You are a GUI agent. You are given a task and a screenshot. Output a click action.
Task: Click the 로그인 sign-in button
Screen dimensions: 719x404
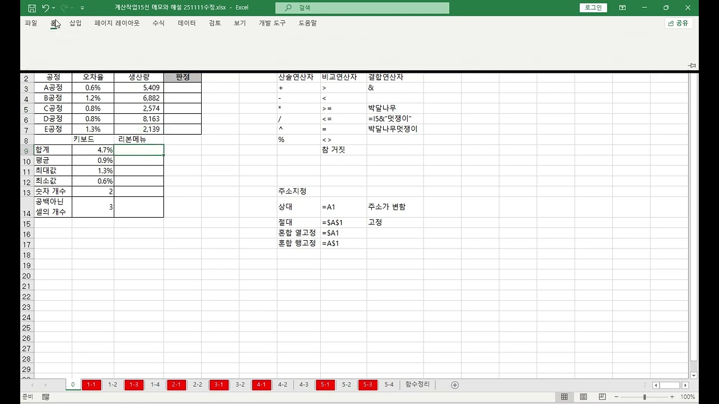593,8
